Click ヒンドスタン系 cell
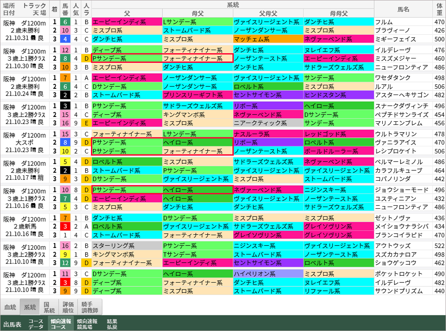The width and height of the screenshot is (446, 331). (x=339, y=95)
